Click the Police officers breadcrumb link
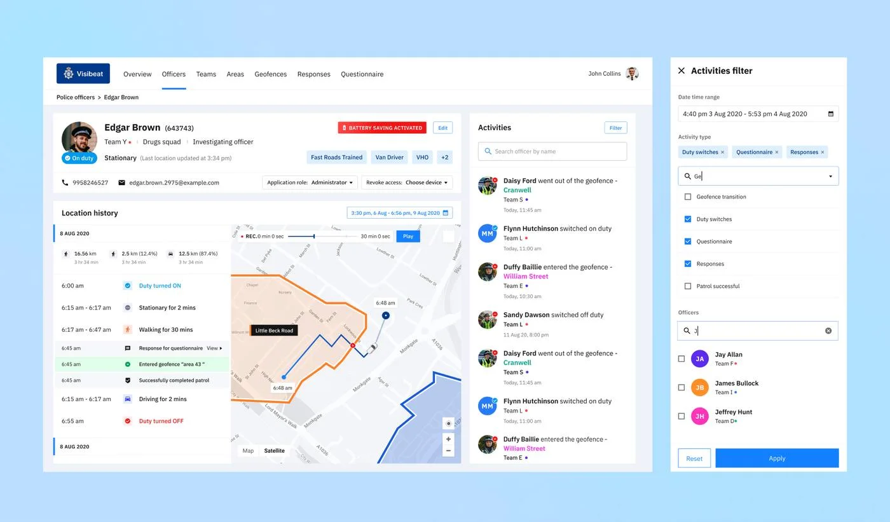 click(x=76, y=97)
